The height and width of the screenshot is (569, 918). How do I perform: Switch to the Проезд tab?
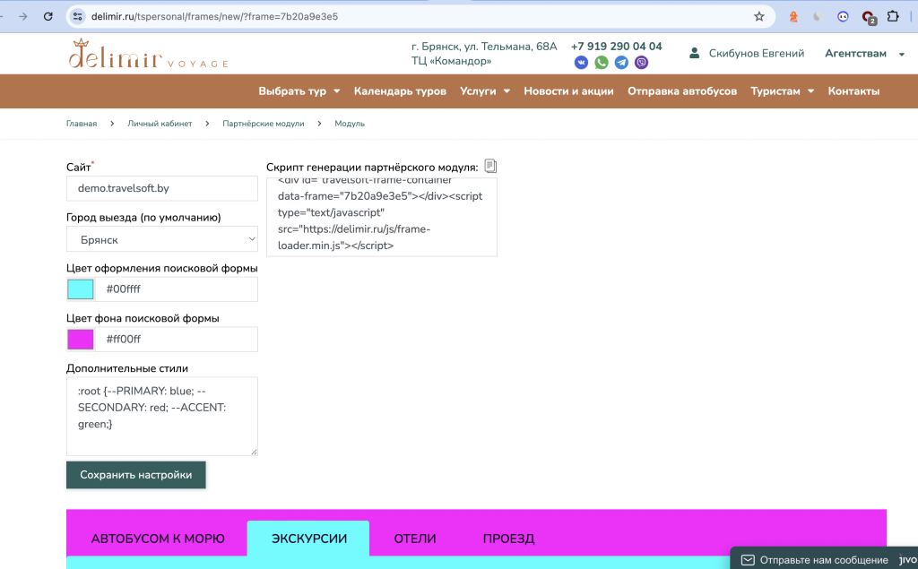(x=508, y=539)
